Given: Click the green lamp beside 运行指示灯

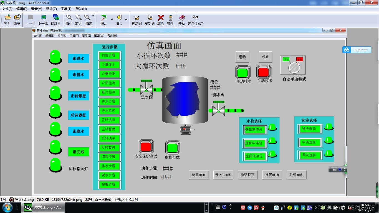Looking at the screenshot, I should [55, 165].
